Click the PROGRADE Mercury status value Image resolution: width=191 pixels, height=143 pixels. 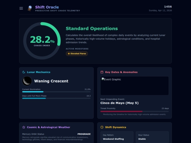84,134
